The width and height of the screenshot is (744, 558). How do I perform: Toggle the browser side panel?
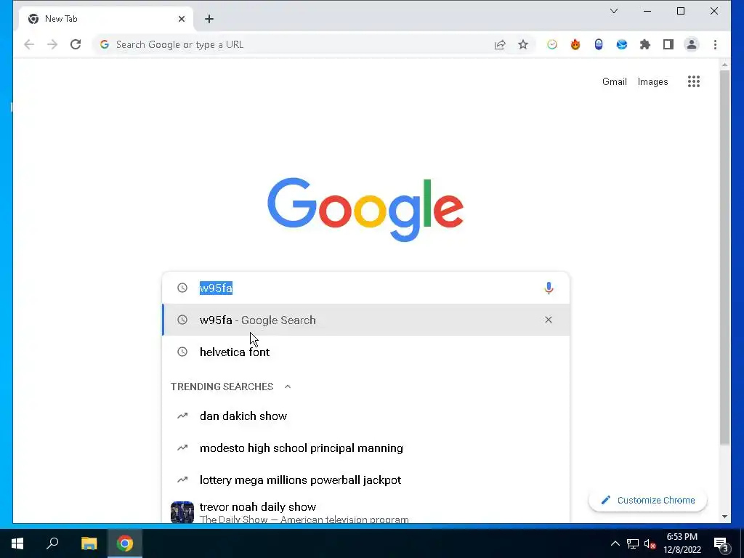click(x=668, y=44)
